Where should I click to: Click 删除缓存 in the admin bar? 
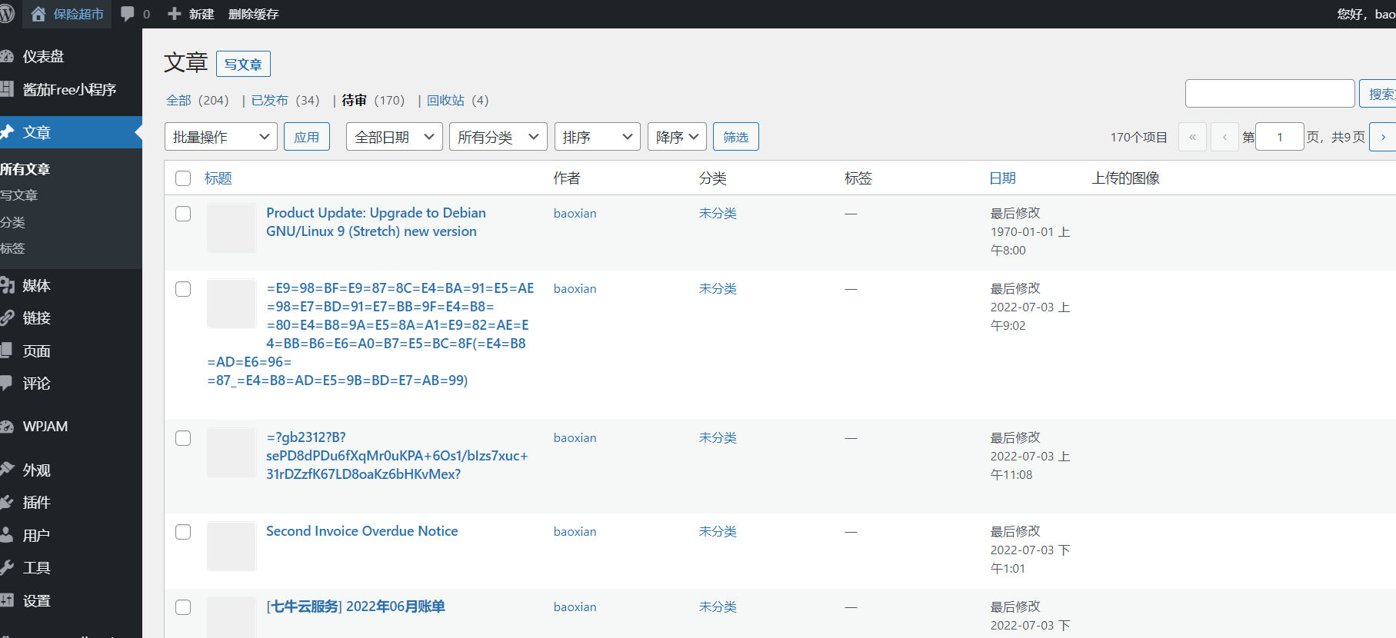click(253, 14)
